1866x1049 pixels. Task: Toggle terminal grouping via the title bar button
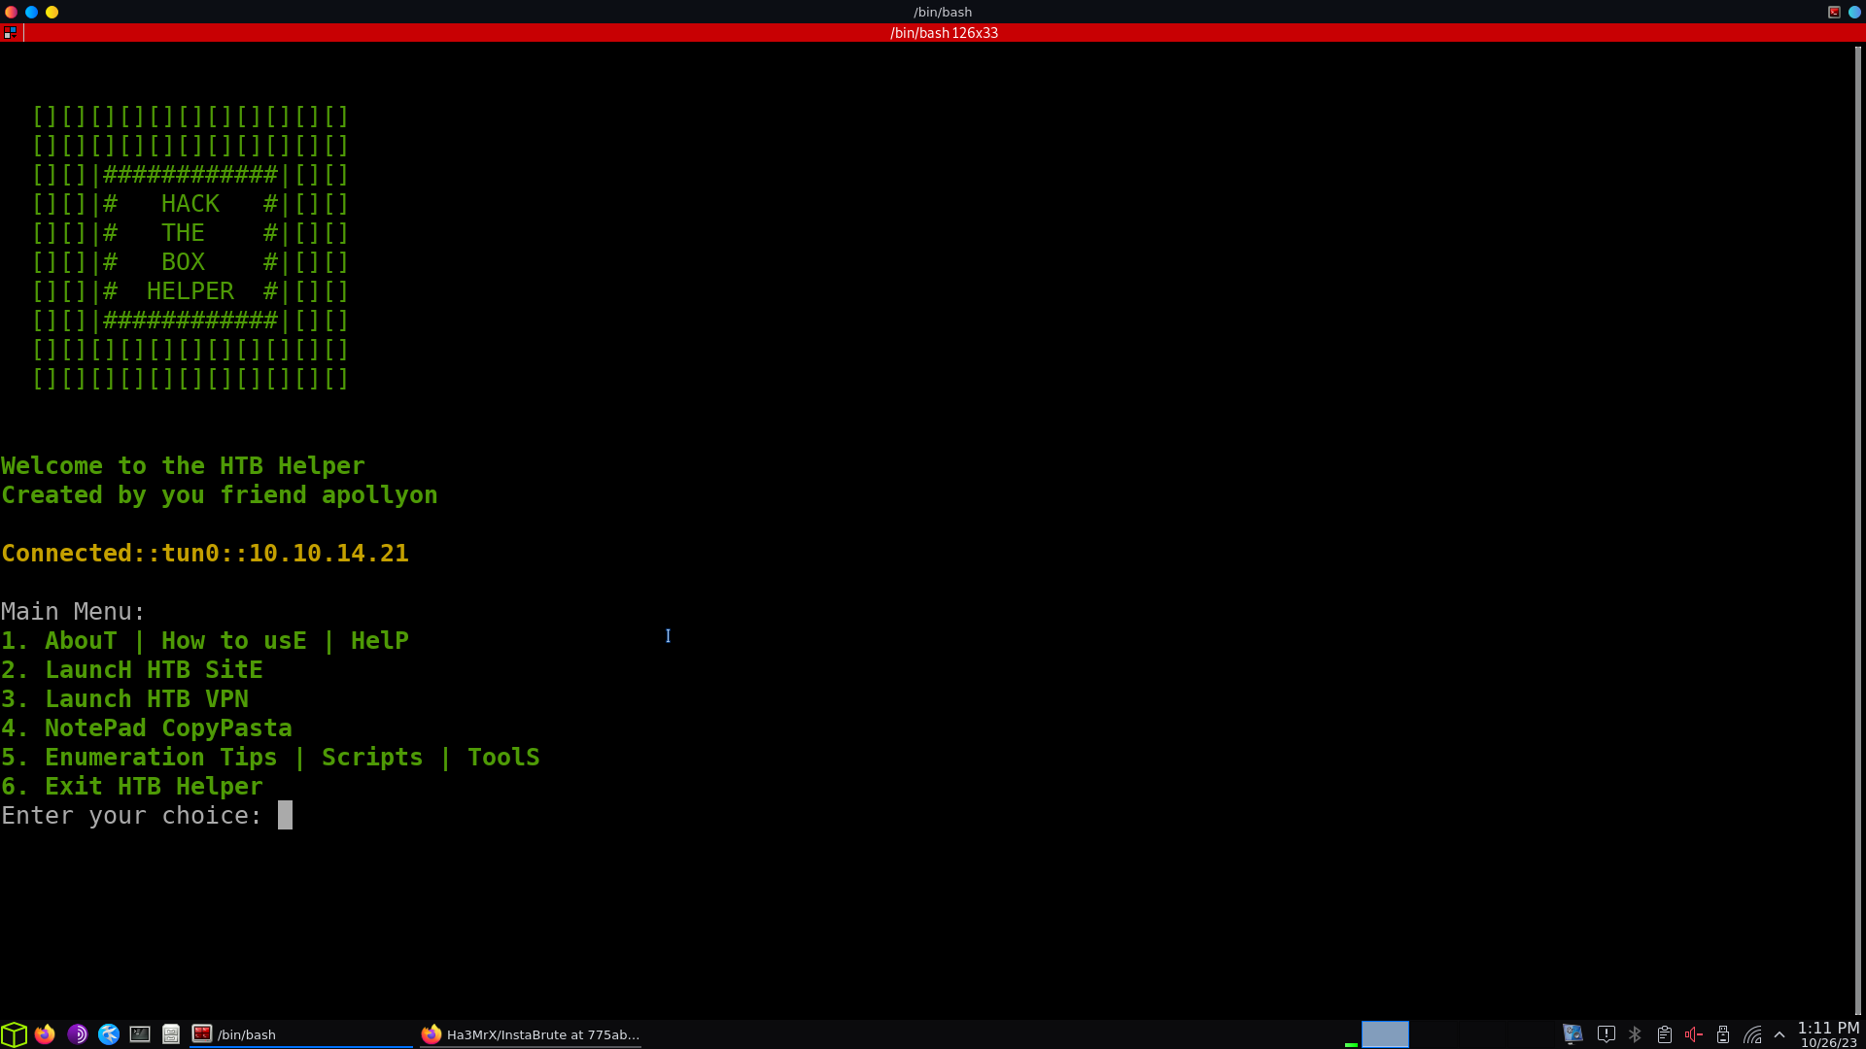[x=11, y=32]
